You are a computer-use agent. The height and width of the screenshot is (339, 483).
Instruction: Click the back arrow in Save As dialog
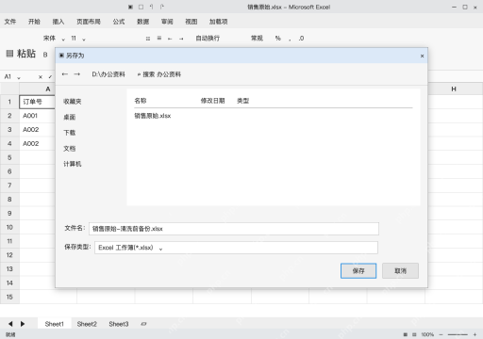click(x=65, y=74)
